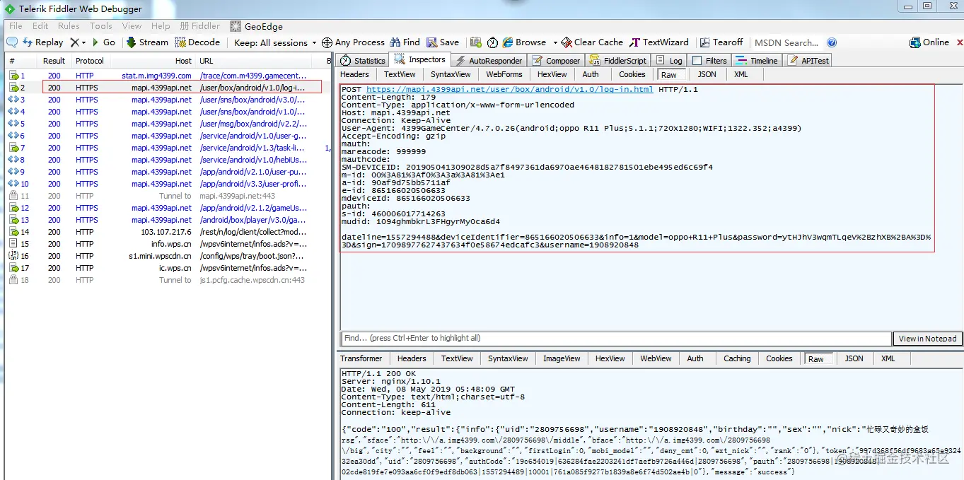Sort by the Protocol column header

point(90,61)
